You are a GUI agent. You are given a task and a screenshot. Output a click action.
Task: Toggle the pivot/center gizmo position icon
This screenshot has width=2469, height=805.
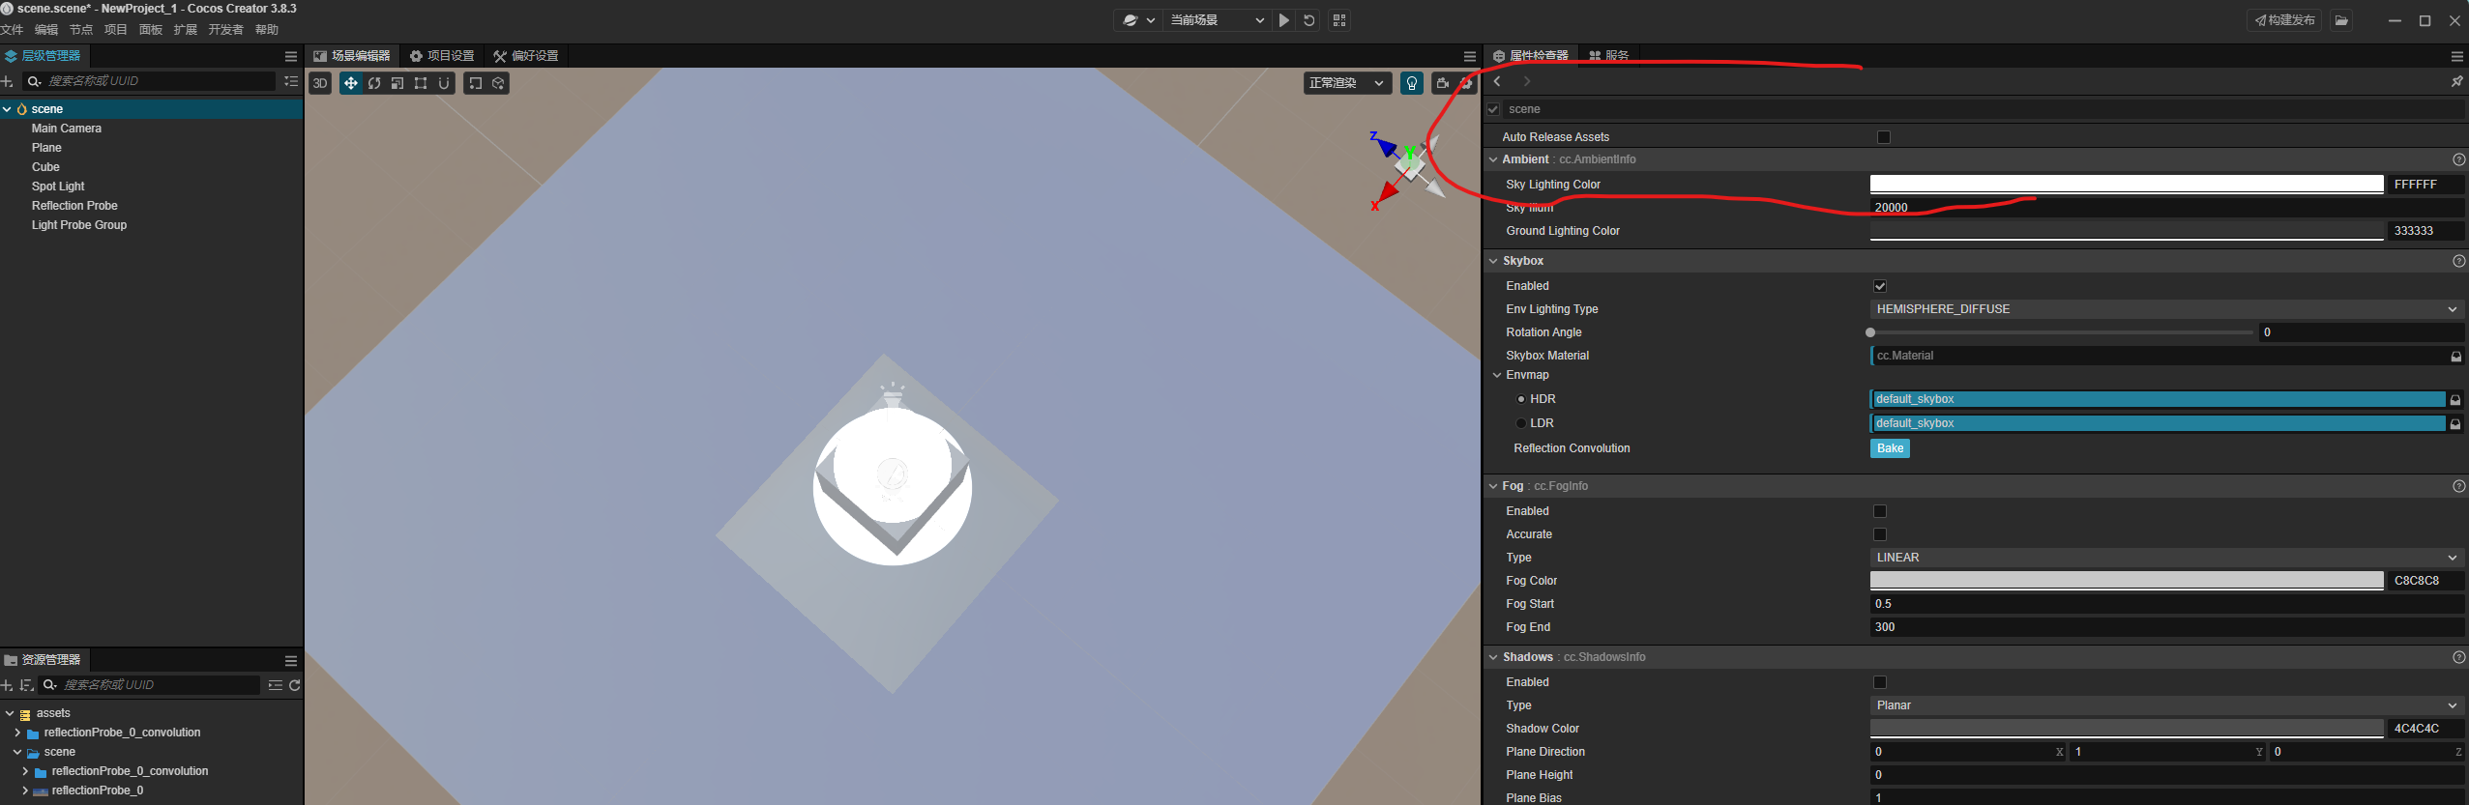point(475,83)
